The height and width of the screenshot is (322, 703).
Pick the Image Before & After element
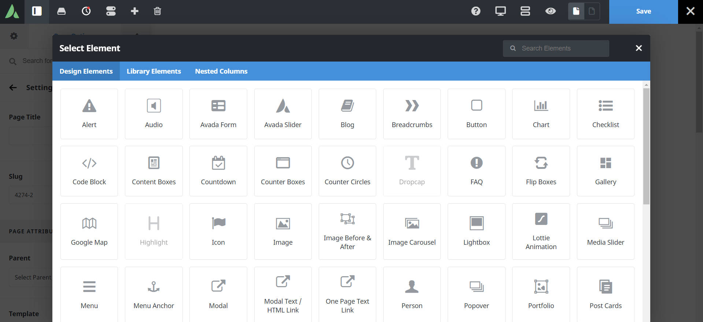click(347, 232)
